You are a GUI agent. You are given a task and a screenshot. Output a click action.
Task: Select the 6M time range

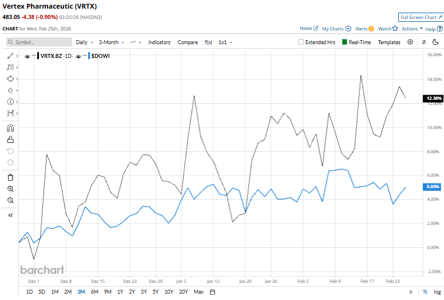click(x=95, y=292)
